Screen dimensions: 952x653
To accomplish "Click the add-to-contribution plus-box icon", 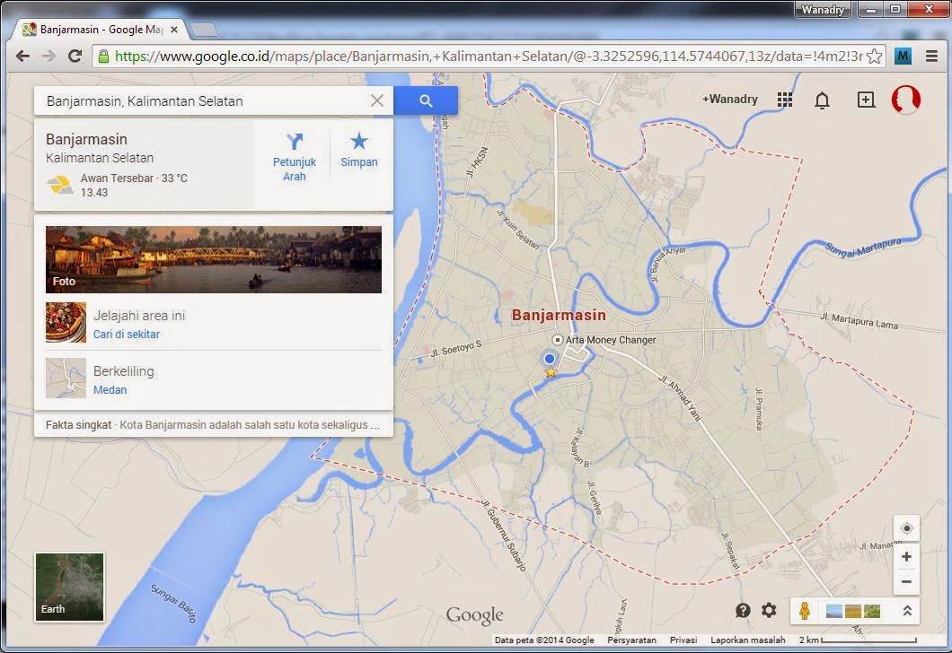I will click(866, 100).
